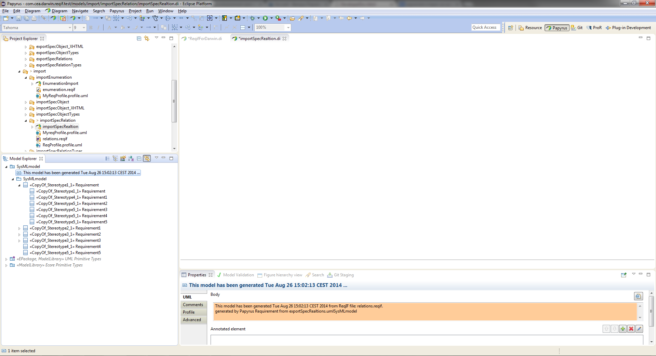Click the move down arrow for annotated element
The width and height of the screenshot is (656, 356).
615,329
